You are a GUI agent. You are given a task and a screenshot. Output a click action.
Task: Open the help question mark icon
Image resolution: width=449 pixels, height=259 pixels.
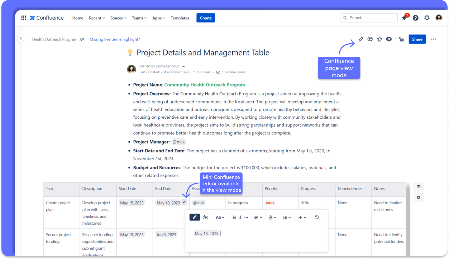[416, 18]
